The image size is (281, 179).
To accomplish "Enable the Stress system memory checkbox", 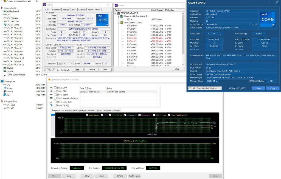I will (x=55, y=98).
